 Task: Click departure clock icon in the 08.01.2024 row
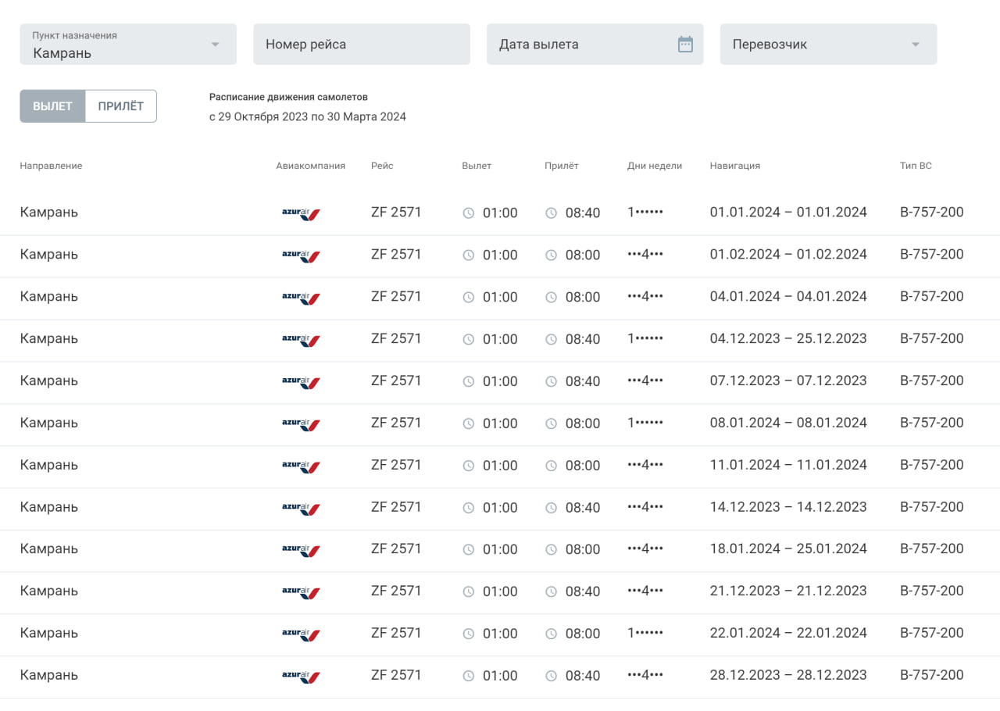469,423
